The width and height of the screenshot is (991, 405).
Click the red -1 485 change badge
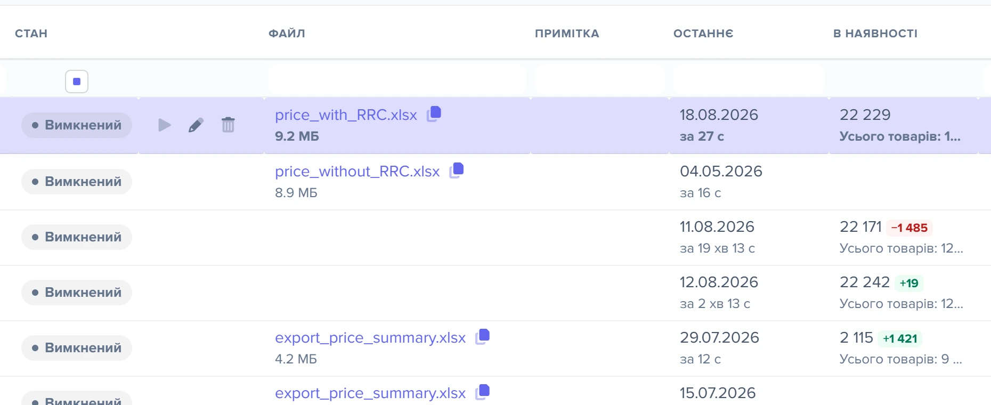[909, 228]
